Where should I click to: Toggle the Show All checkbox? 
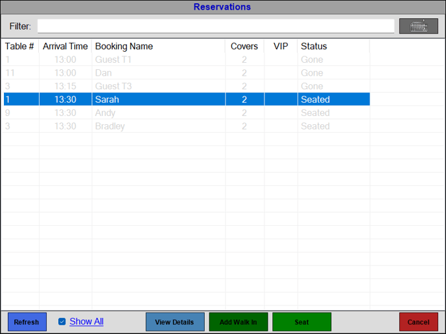point(62,322)
